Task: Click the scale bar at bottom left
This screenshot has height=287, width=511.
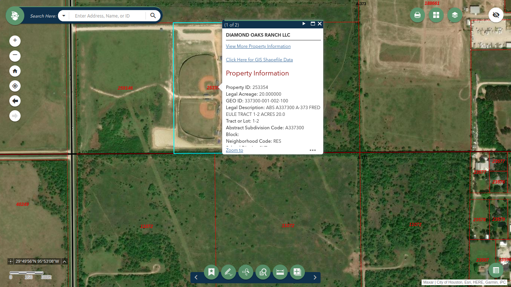Action: (31, 275)
